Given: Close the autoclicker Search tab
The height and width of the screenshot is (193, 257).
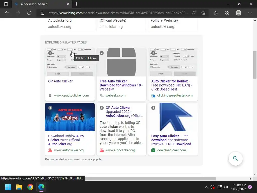Looking at the screenshot, I should click(68, 4).
